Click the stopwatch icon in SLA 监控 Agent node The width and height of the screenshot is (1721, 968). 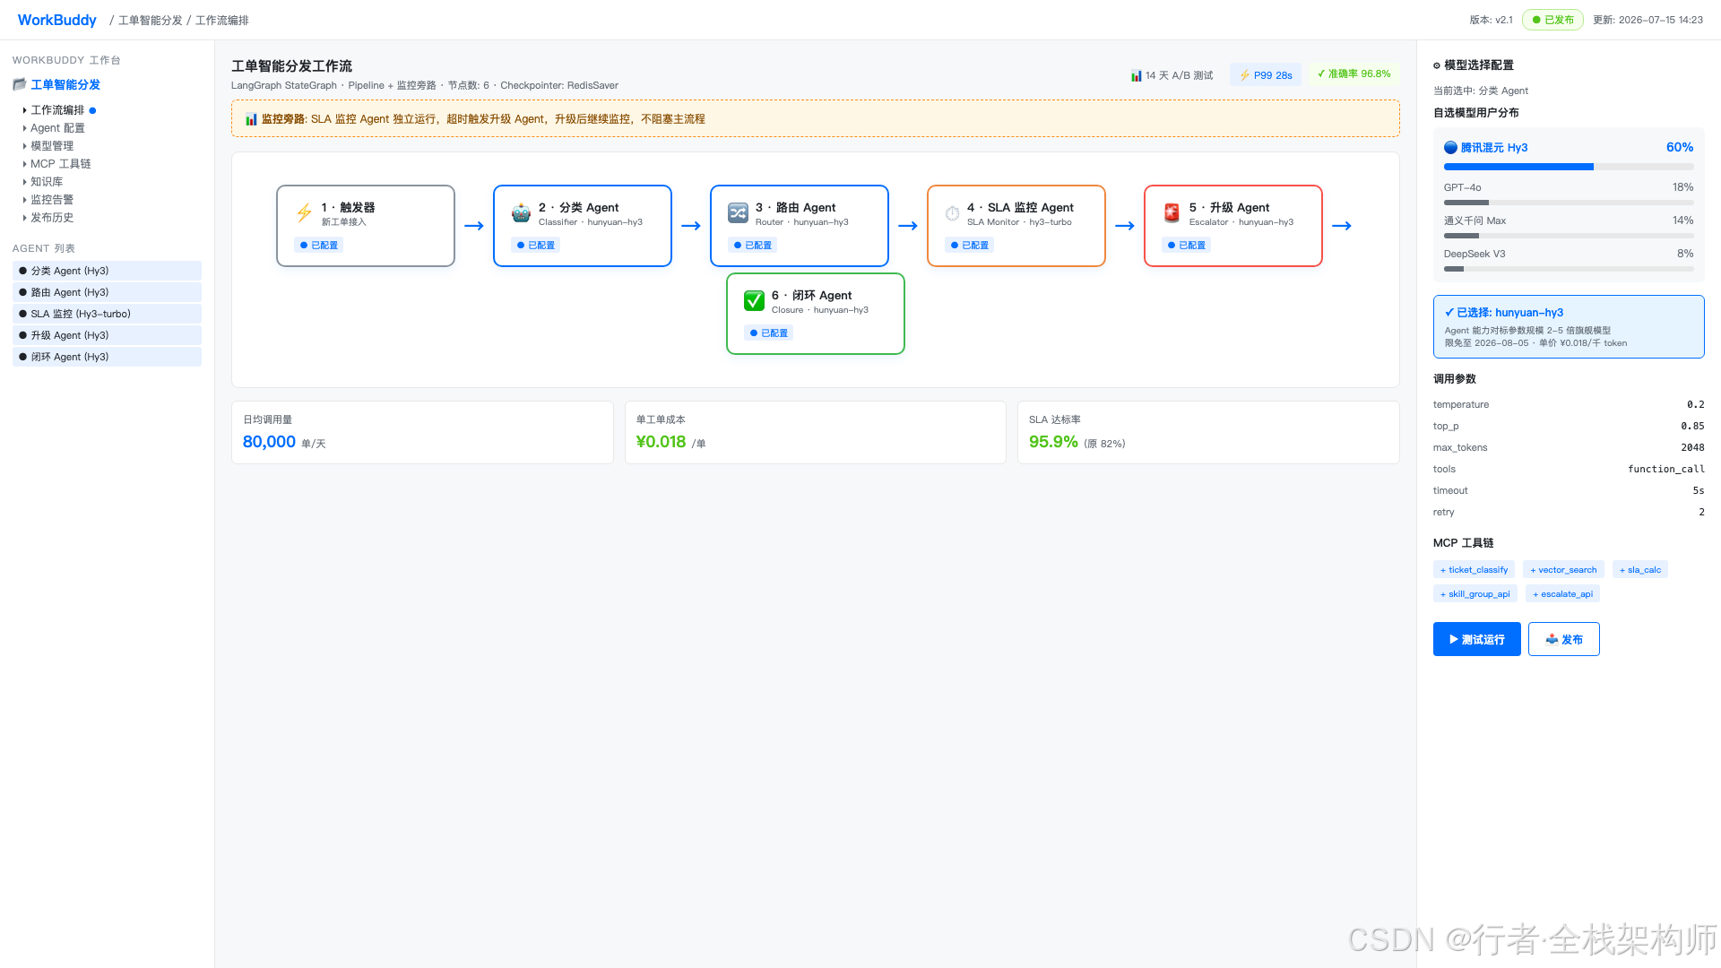point(952,213)
